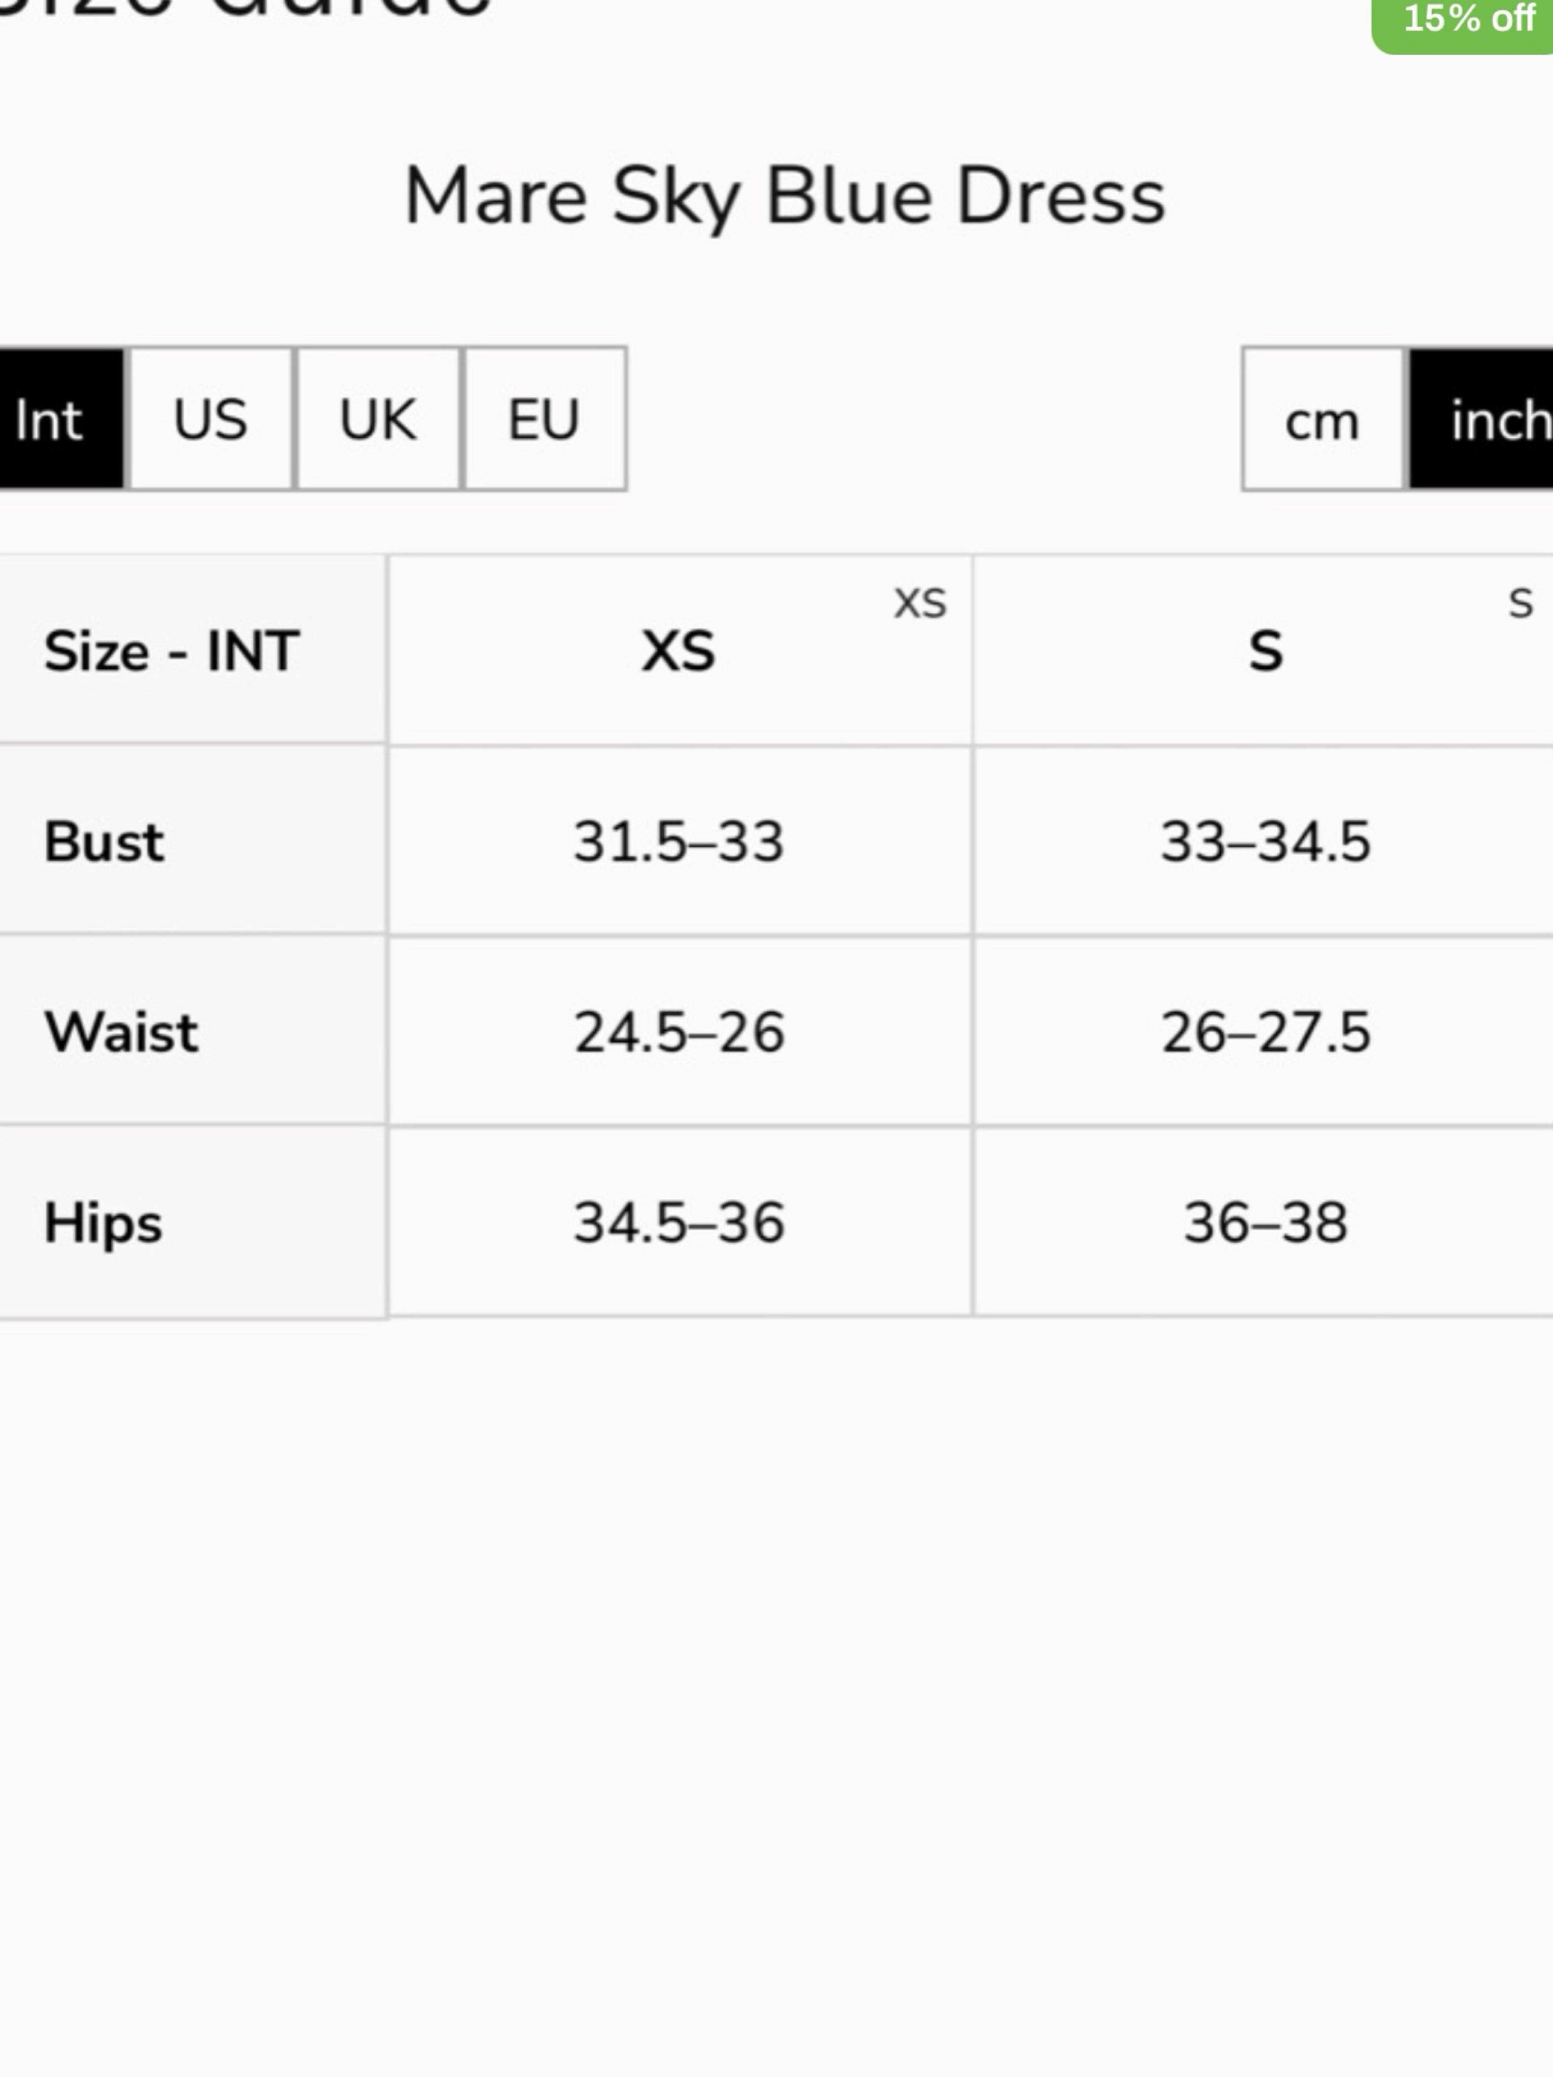
Task: Switch to US sizing
Action: [210, 419]
